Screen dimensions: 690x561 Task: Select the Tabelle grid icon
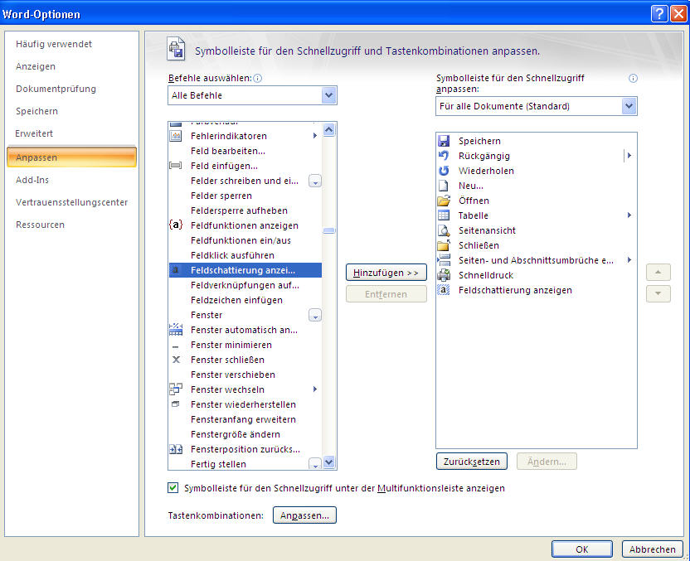[443, 215]
